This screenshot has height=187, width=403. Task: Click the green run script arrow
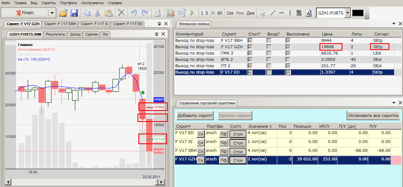(192, 13)
